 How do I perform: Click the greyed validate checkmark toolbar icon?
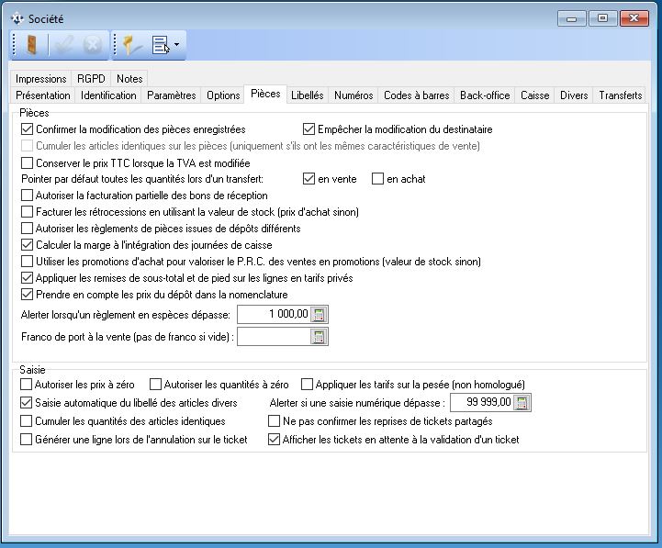(64, 44)
